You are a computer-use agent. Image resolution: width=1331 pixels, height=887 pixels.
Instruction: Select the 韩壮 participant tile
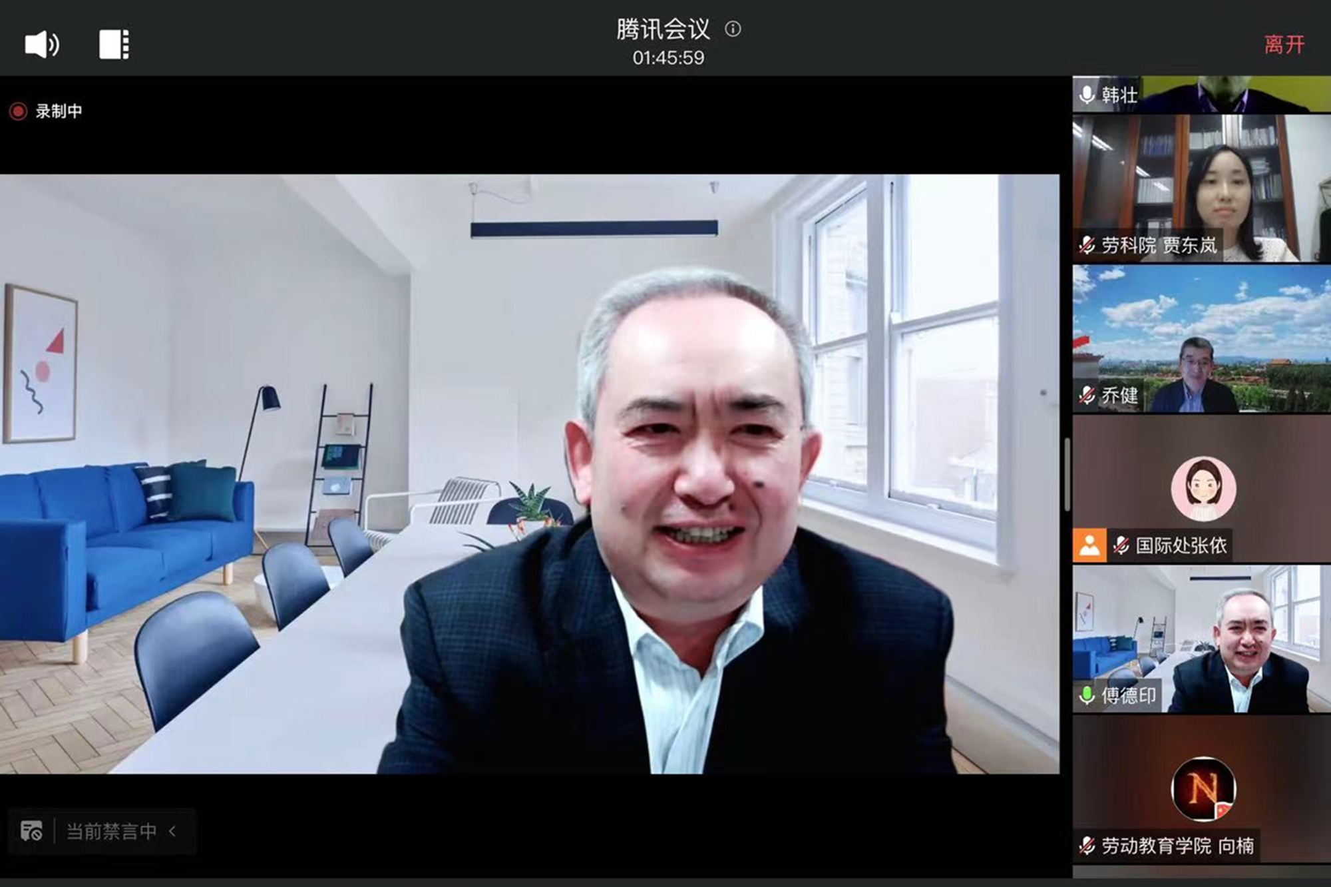coord(1201,94)
